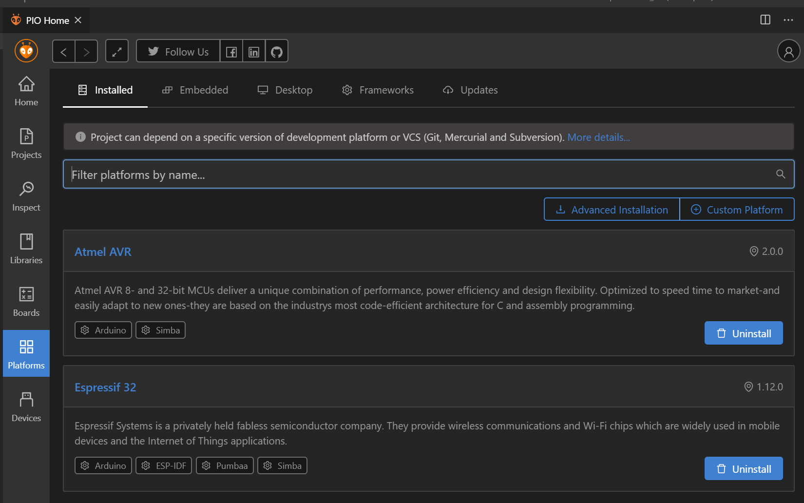This screenshot has width=804, height=503.
Task: Select the Simba tag under Atmel AVR
Action: (160, 330)
